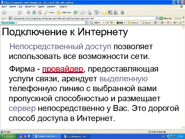The image size is (185, 139).
Task: Click the heading Подключение к Интернету
Action: pyautogui.click(x=65, y=32)
